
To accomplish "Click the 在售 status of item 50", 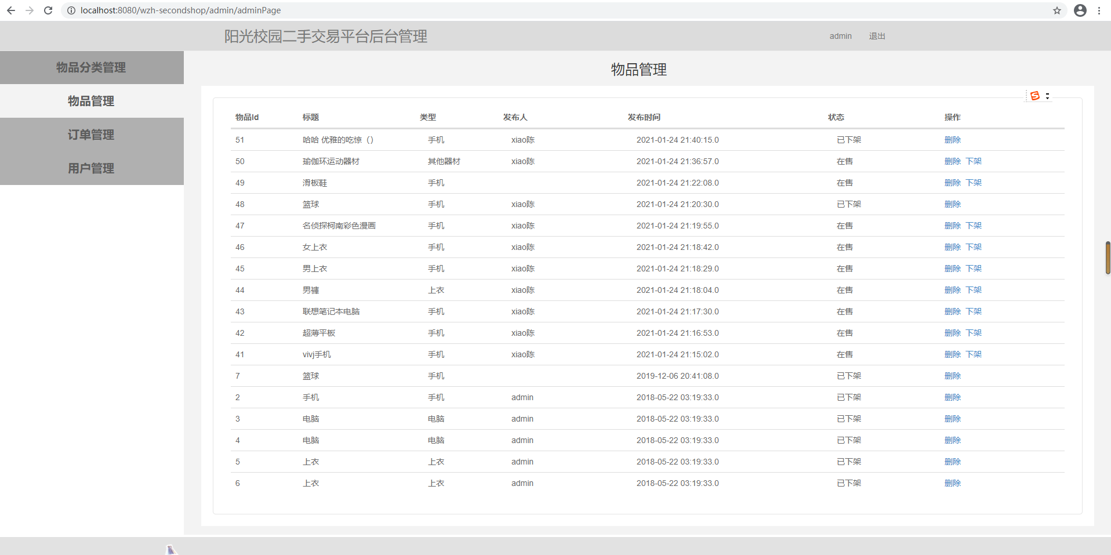I will coord(845,161).
